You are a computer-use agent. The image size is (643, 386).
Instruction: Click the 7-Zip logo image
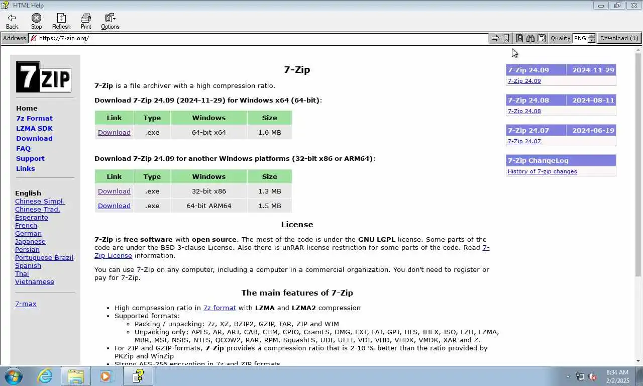coord(43,77)
